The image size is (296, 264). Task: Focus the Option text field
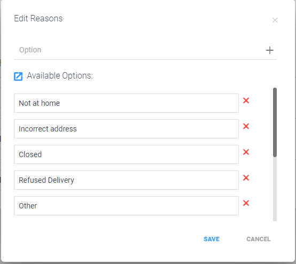pos(139,50)
